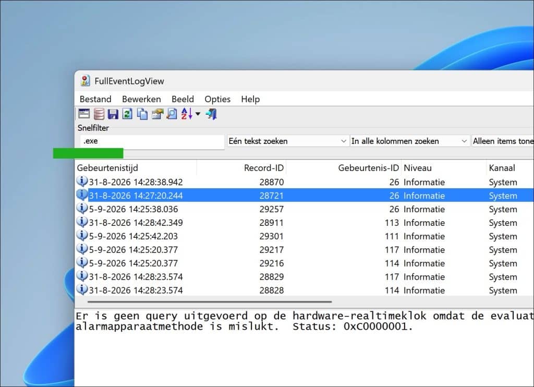Screen dimensions: 534x387
Task: Open the Beeld menu
Action: tap(183, 99)
